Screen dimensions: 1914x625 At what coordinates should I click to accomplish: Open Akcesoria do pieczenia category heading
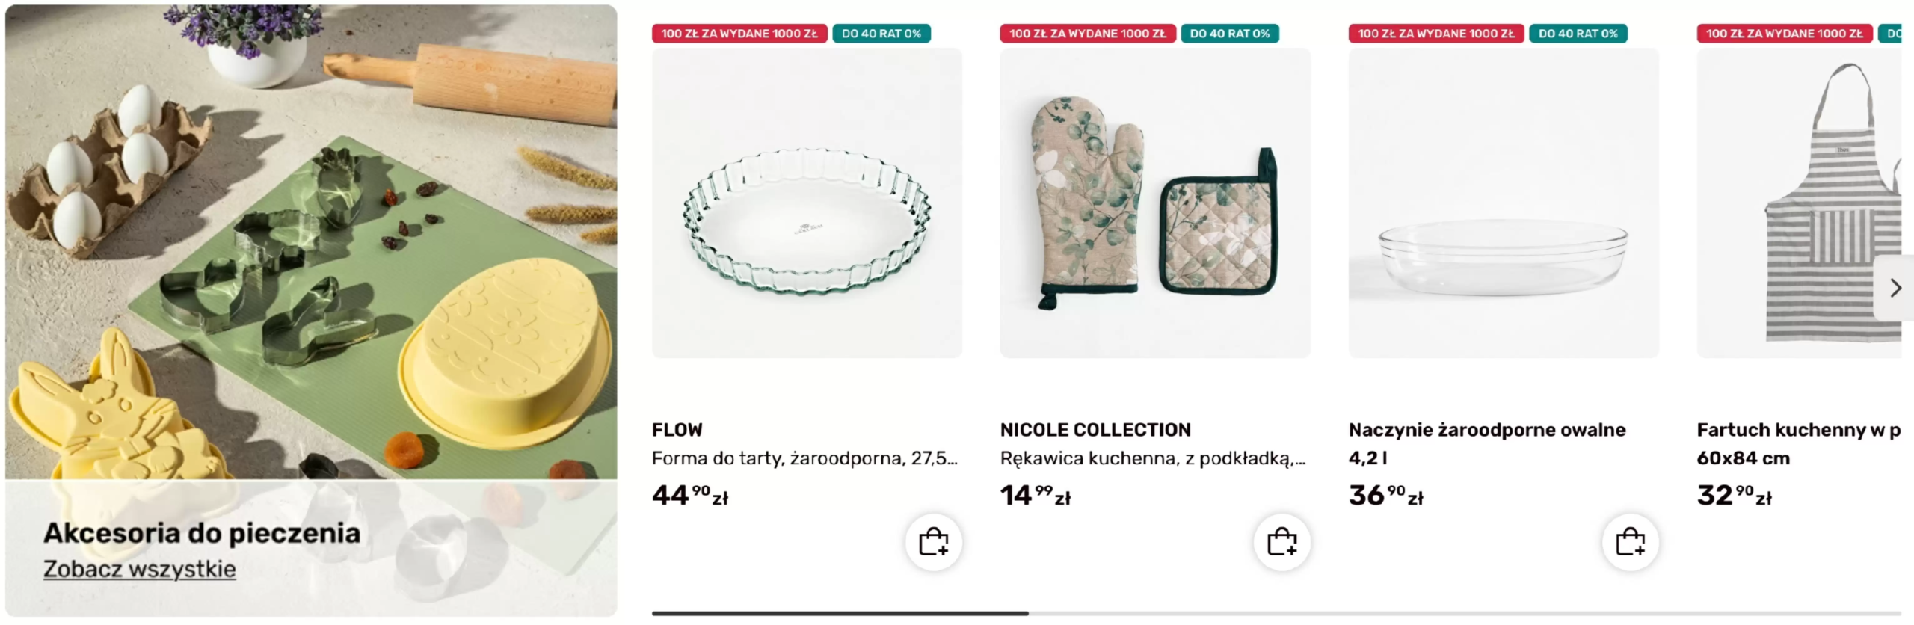(x=202, y=532)
